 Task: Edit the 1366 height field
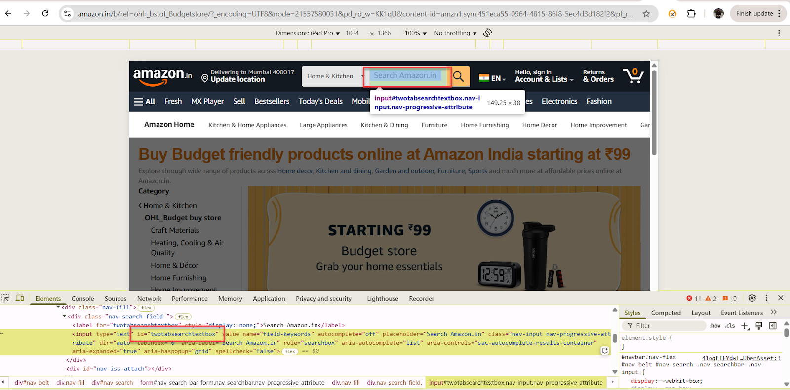[x=384, y=33]
